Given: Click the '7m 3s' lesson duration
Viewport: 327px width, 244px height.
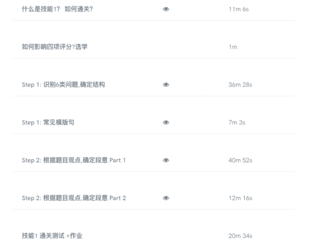Looking at the screenshot, I should point(237,122).
